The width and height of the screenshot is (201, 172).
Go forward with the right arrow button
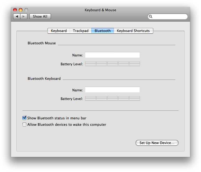(x=24, y=16)
